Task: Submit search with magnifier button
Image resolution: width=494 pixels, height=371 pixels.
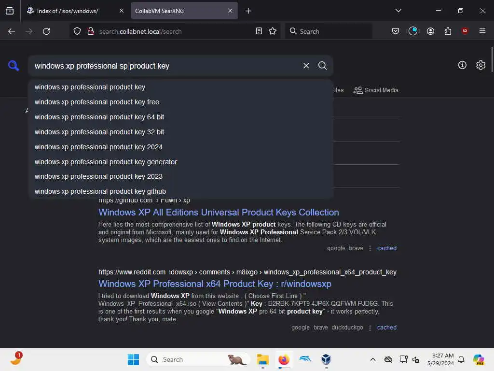Action: (x=322, y=66)
